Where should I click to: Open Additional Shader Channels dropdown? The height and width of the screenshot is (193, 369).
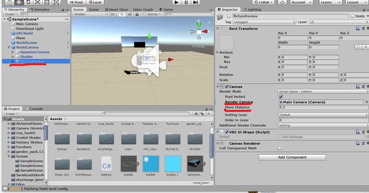[x=323, y=126]
